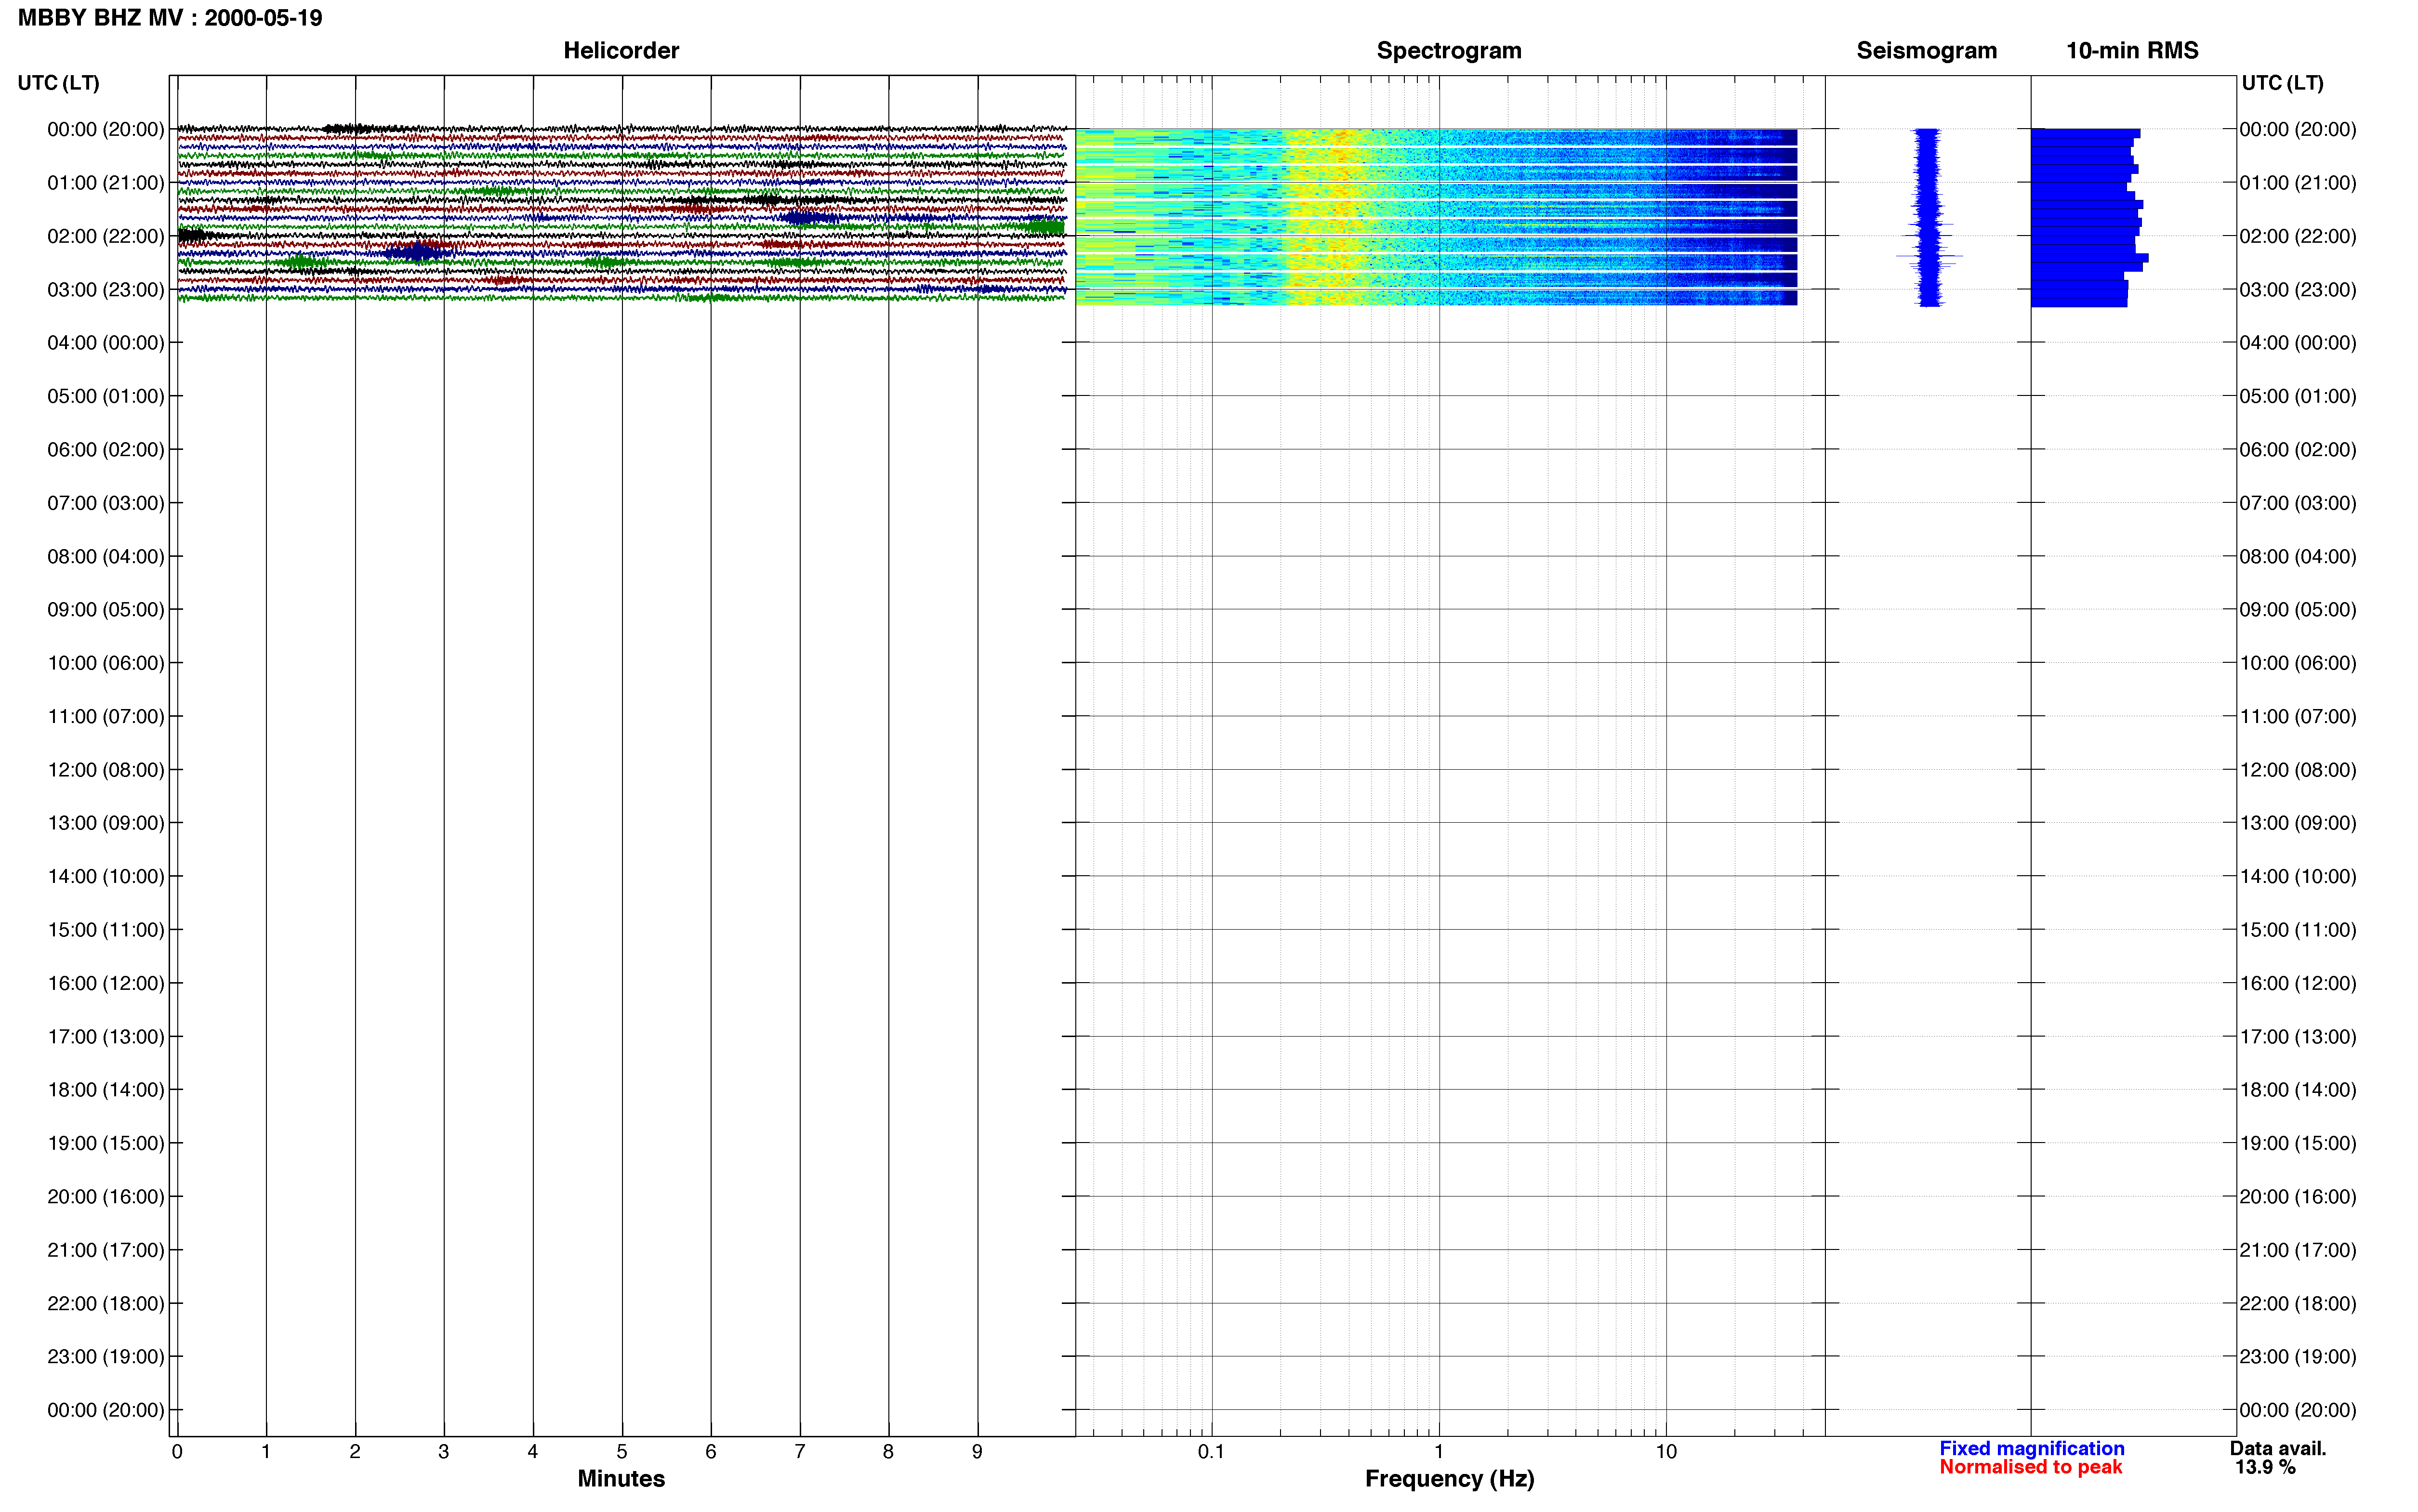Click the left '07:00 (03:00)' time label
The height and width of the screenshot is (1512, 2418).
click(x=106, y=503)
